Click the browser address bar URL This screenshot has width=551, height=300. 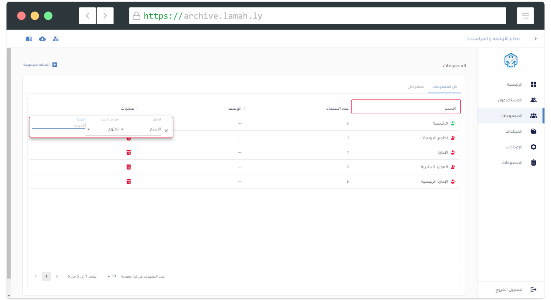[x=318, y=16]
